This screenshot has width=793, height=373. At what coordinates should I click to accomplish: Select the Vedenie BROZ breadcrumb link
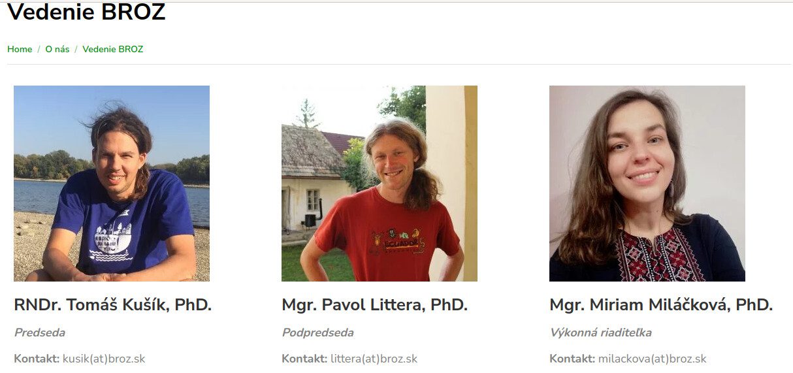click(113, 49)
